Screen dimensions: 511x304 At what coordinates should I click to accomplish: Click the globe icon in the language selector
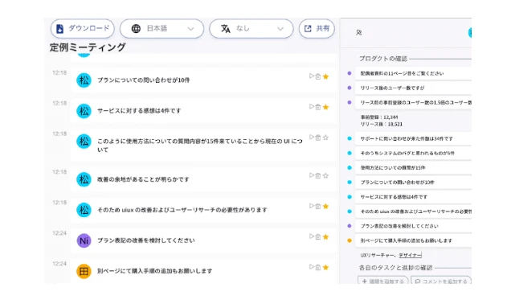pos(136,29)
